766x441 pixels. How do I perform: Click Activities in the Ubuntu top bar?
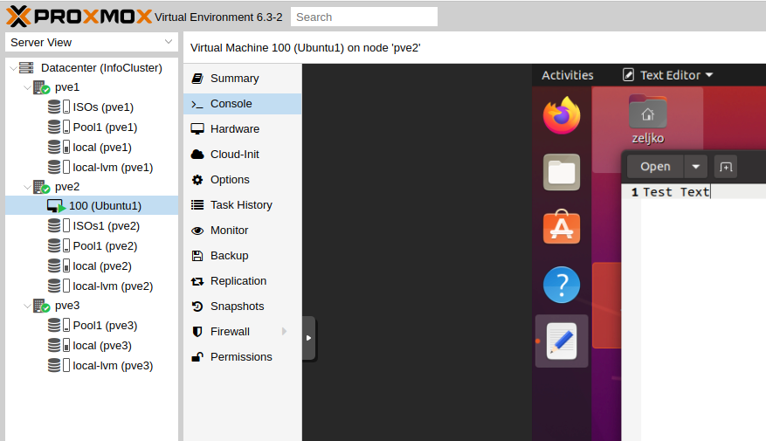[567, 75]
